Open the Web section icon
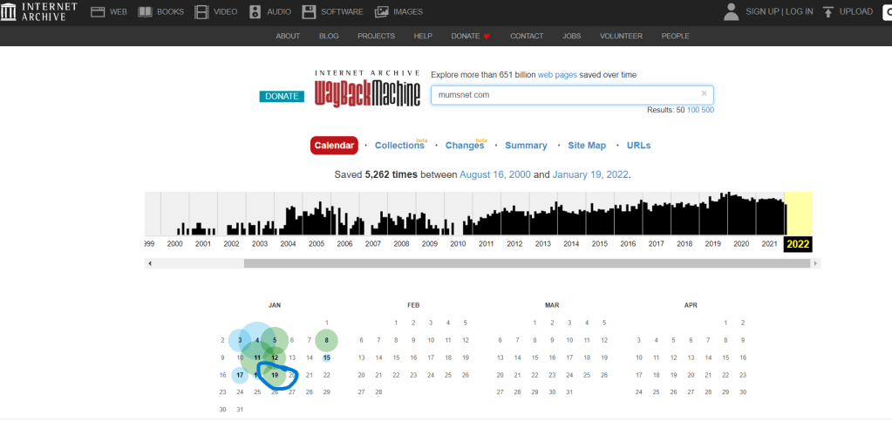The image size is (892, 422). (x=98, y=12)
